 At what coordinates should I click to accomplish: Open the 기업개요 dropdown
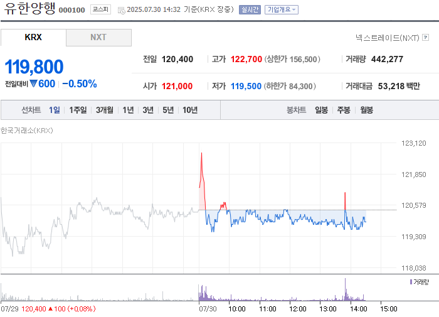click(x=282, y=10)
